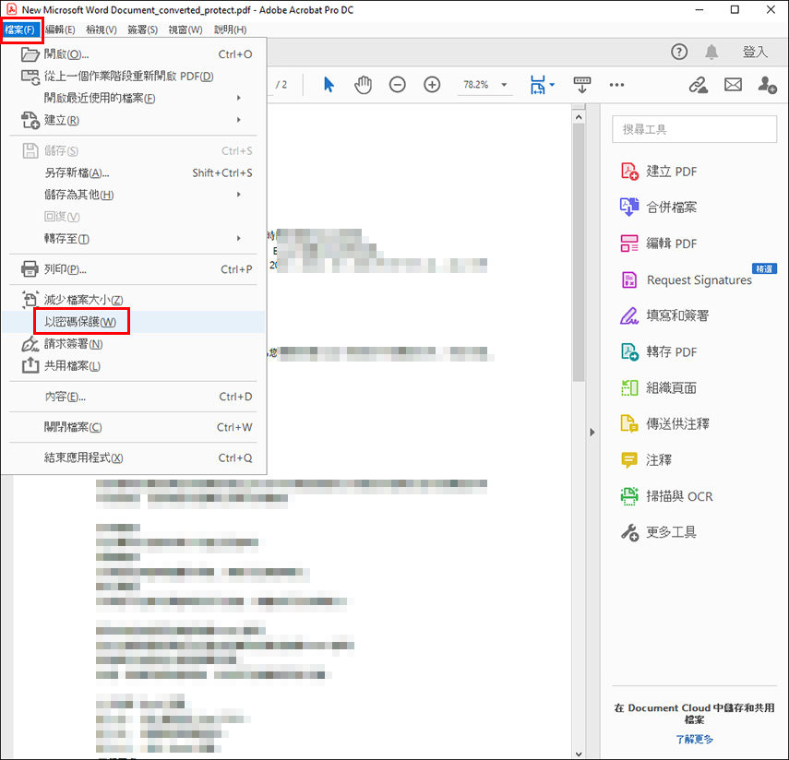Expand the 78.2% zoom dropdown

click(504, 85)
